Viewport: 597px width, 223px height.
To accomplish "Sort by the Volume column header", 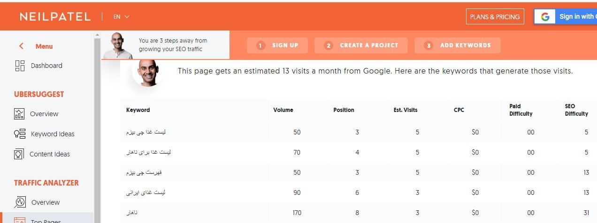I will pos(283,110).
